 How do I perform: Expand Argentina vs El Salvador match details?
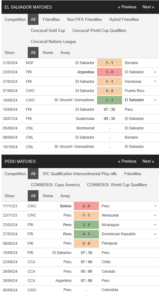pyautogui.click(x=155, y=72)
